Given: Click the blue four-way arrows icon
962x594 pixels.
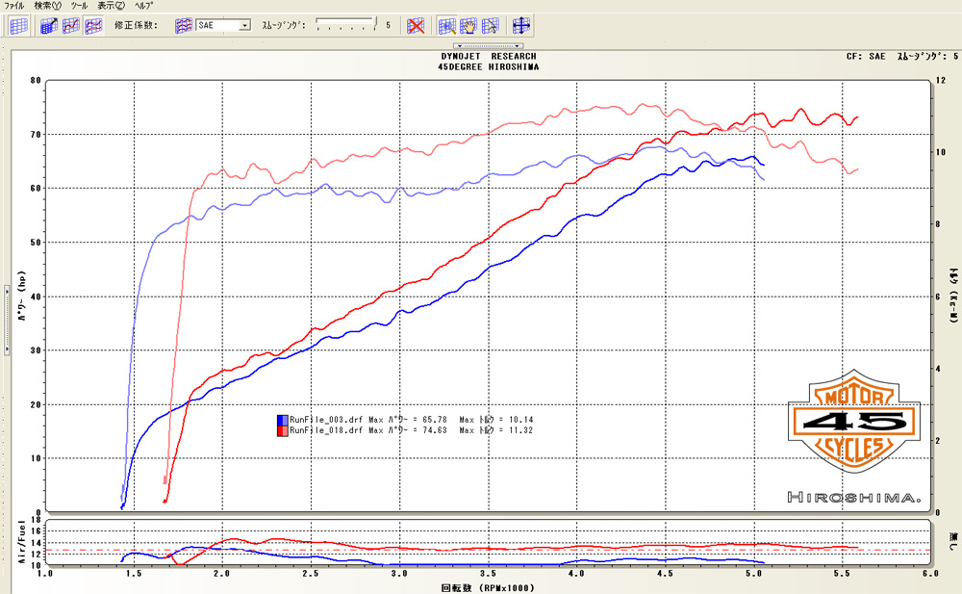Looking at the screenshot, I should 522,26.
